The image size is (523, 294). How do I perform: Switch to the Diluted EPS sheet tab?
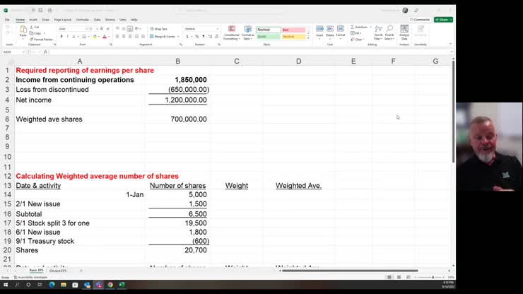[x=58, y=271]
